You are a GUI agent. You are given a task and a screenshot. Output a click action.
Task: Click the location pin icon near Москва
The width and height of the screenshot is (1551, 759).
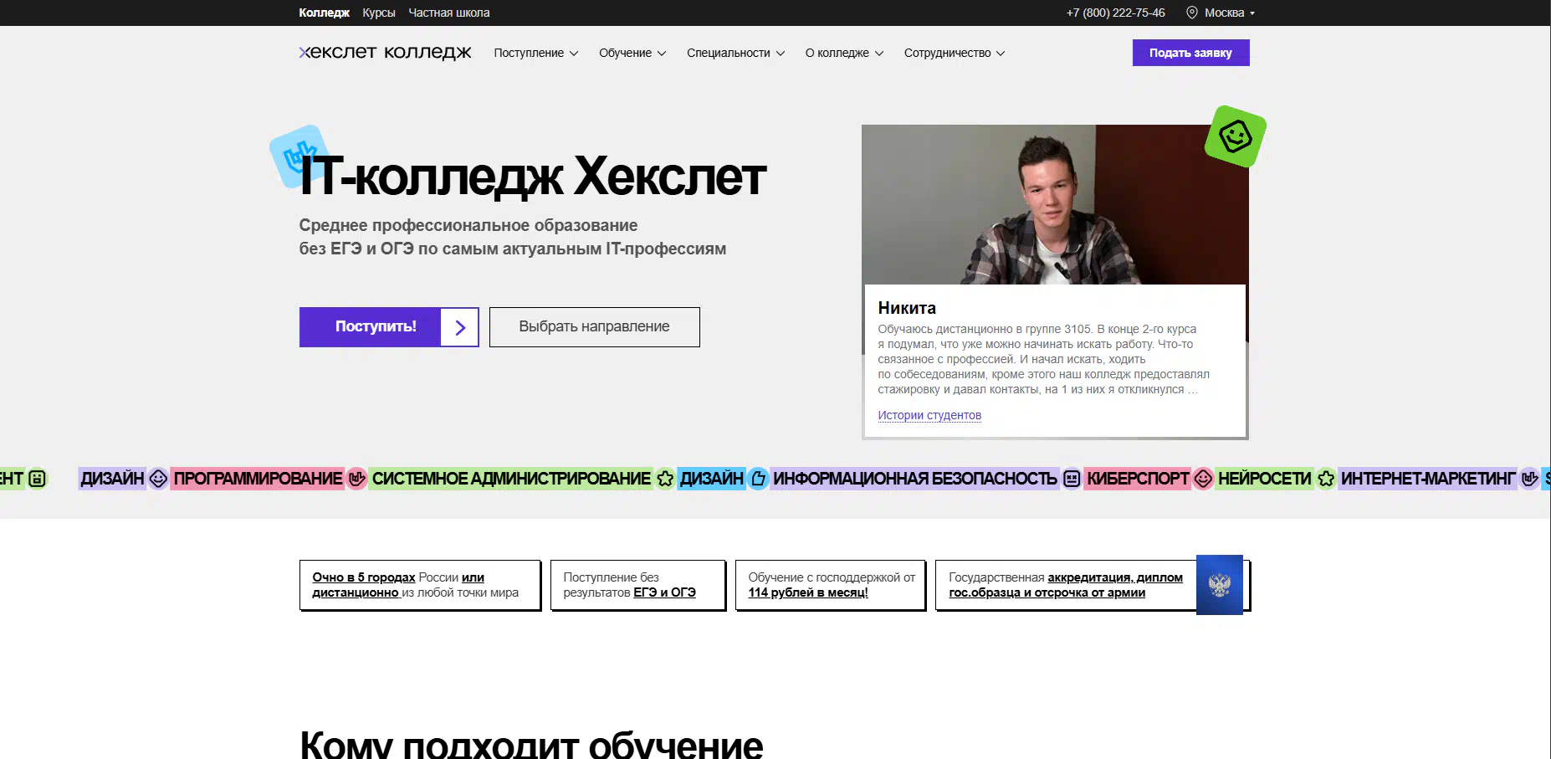[1192, 13]
